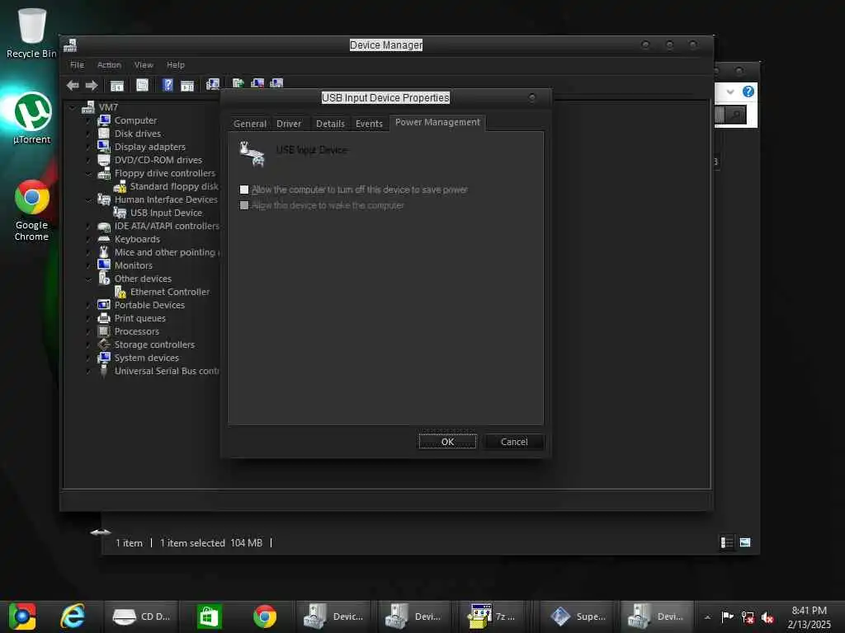Switch to the Driver tab

289,124
